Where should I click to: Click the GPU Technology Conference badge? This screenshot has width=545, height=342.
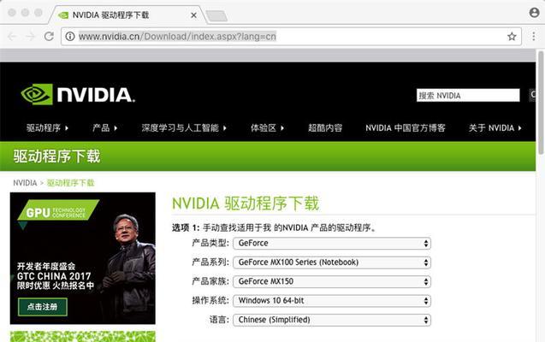pyautogui.click(x=58, y=210)
